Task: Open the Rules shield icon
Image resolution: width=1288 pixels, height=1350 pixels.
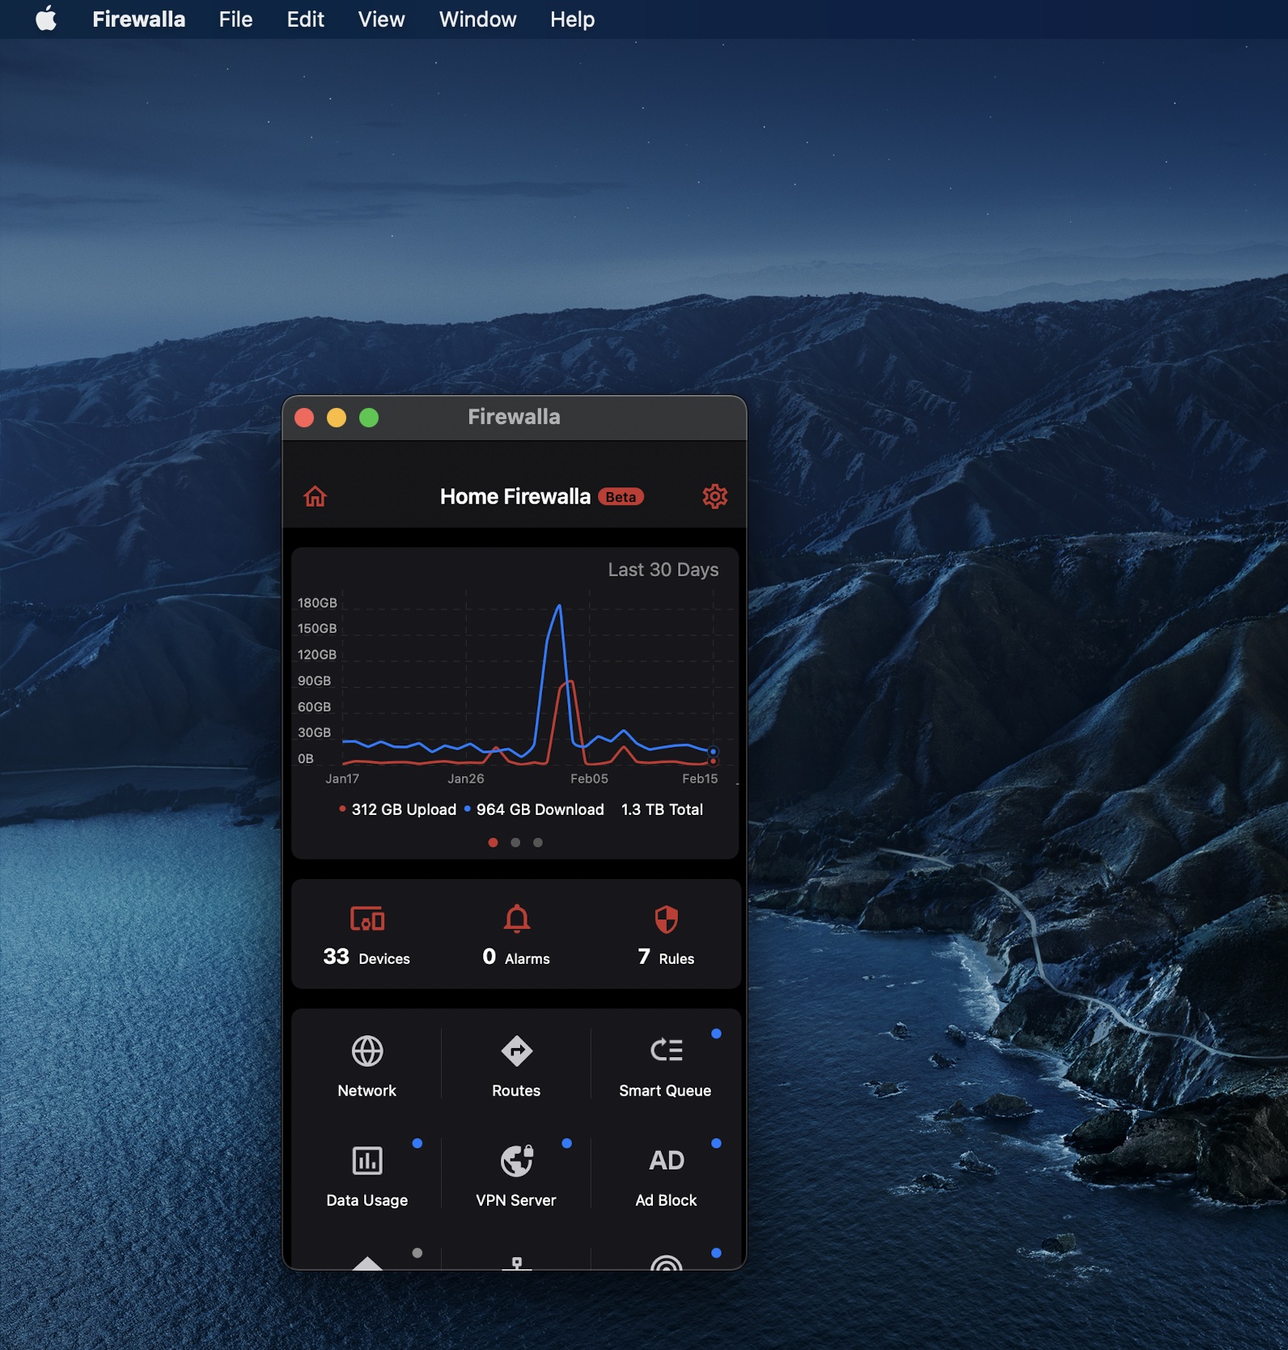Action: coord(666,919)
